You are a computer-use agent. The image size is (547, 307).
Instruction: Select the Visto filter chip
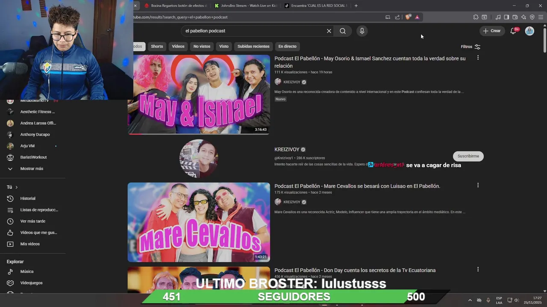point(224,46)
